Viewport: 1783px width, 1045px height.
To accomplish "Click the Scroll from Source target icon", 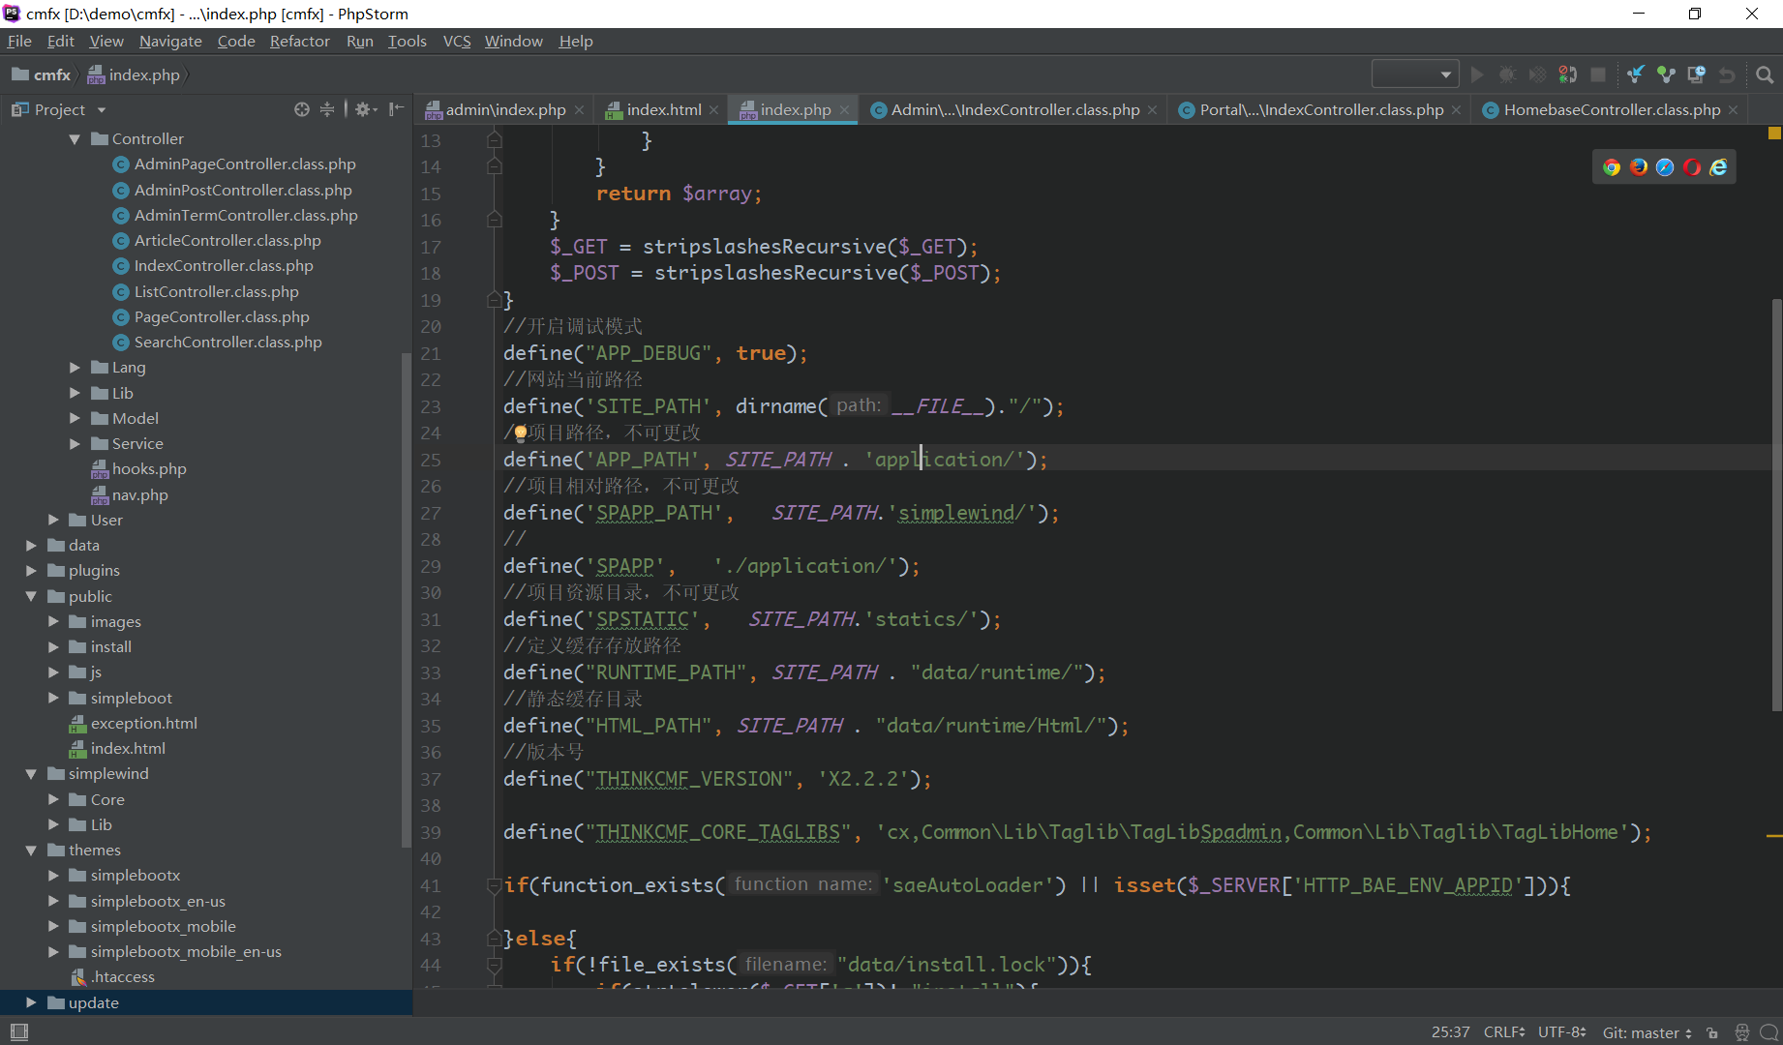I will click(302, 109).
